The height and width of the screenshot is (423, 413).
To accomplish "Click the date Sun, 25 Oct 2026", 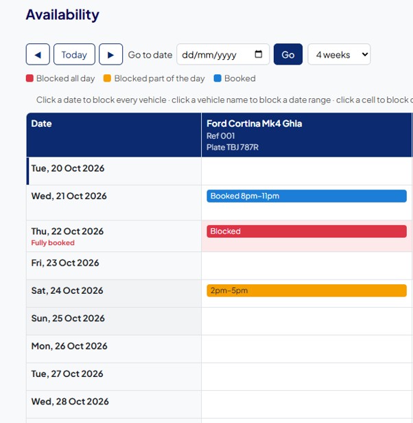I will [x=68, y=319].
